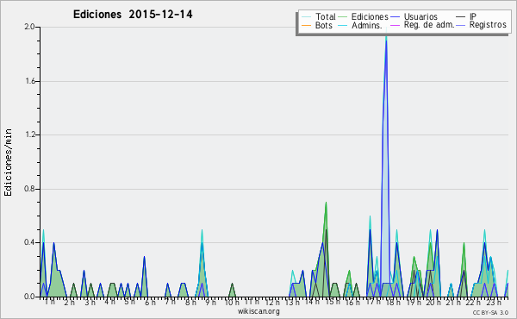
Task: Select the 'Total' legend label
Action: click(326, 16)
